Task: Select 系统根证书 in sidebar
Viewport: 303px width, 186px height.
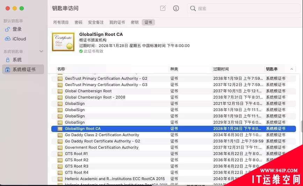Action: pos(23,69)
